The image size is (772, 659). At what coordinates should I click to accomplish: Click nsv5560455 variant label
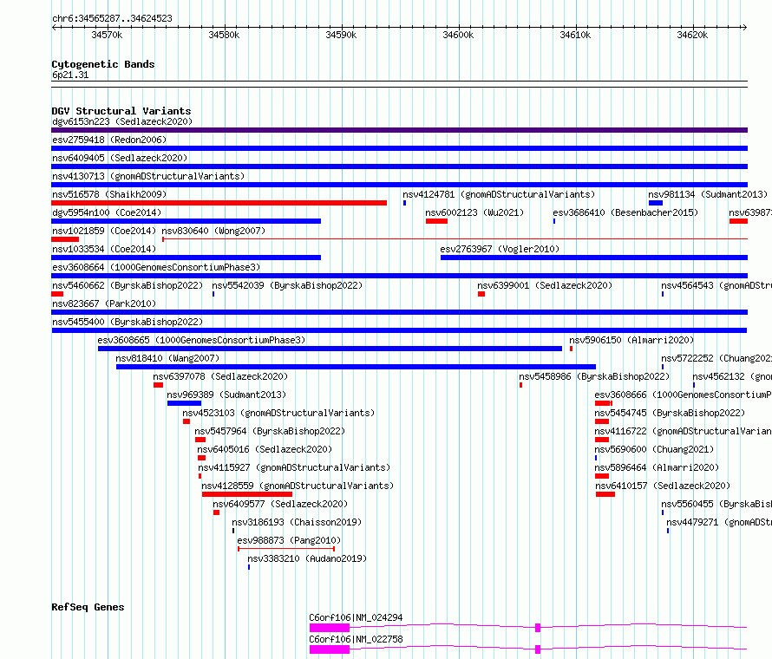pyautogui.click(x=716, y=504)
